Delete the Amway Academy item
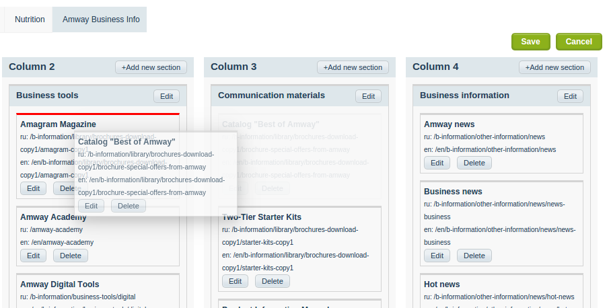The width and height of the screenshot is (609, 308). (x=70, y=256)
